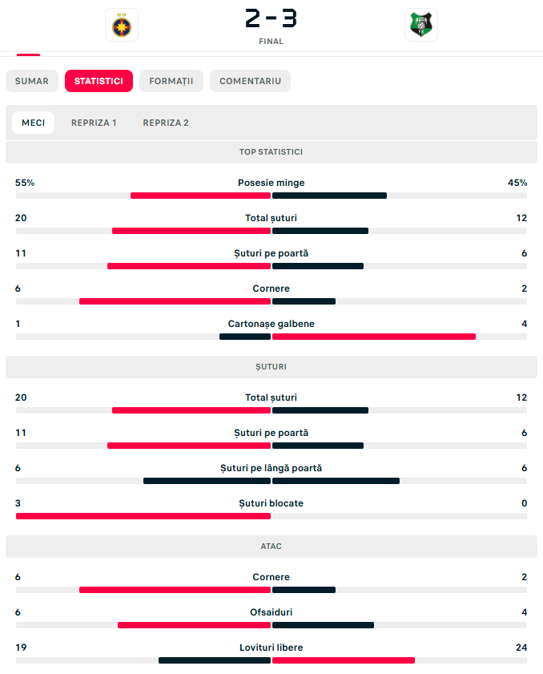543x674 pixels.
Task: Click the home team FCSB crest icon
Action: (122, 25)
